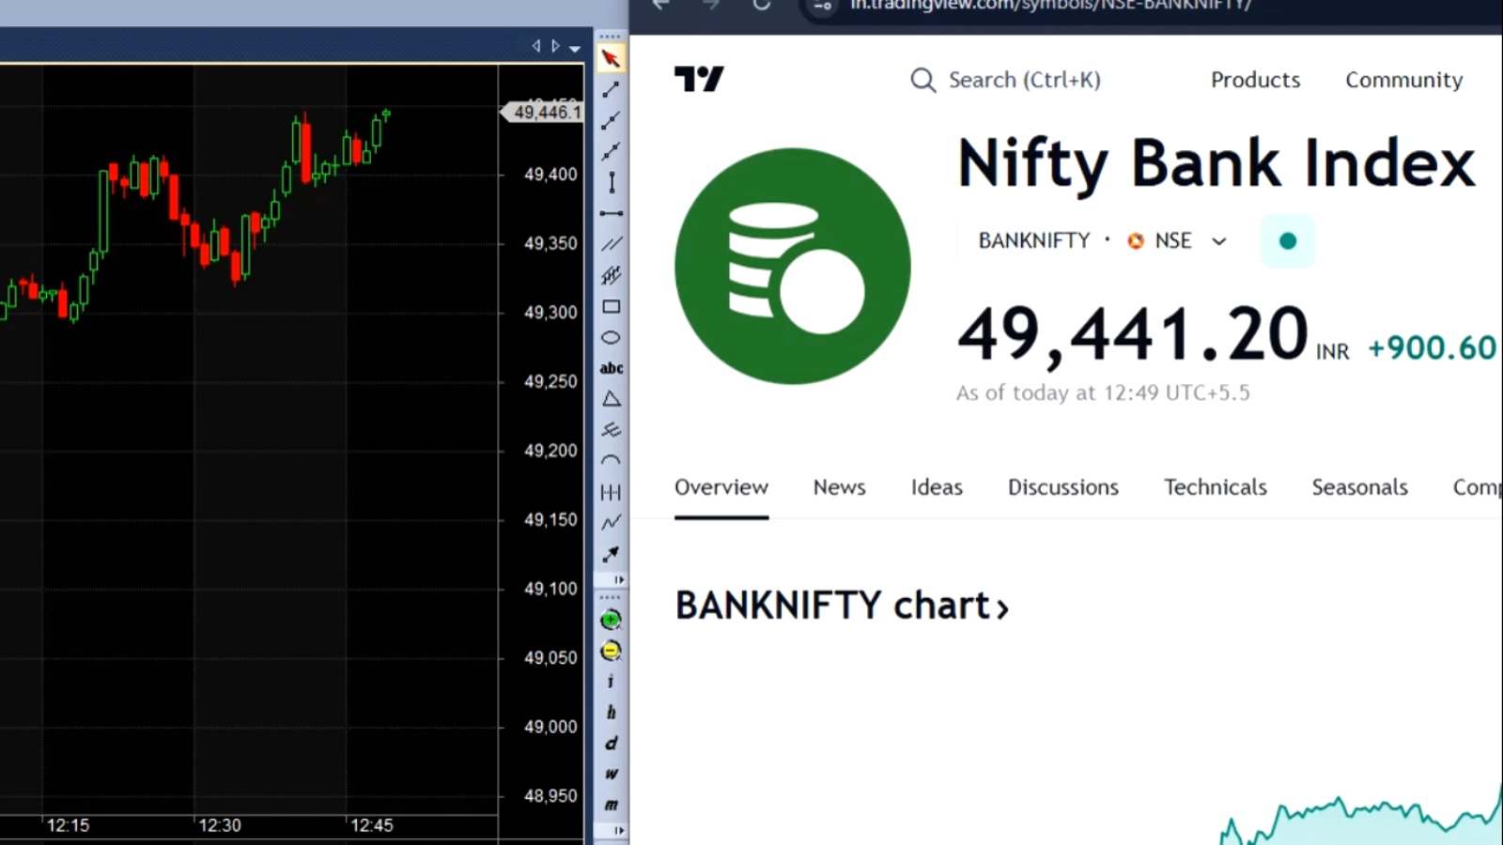The image size is (1503, 845).
Task: Open the Products menu
Action: click(1255, 80)
